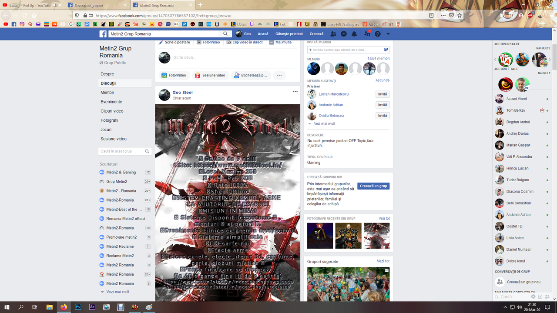Open the Help question mark icon
The image size is (557, 313).
[x=378, y=34]
